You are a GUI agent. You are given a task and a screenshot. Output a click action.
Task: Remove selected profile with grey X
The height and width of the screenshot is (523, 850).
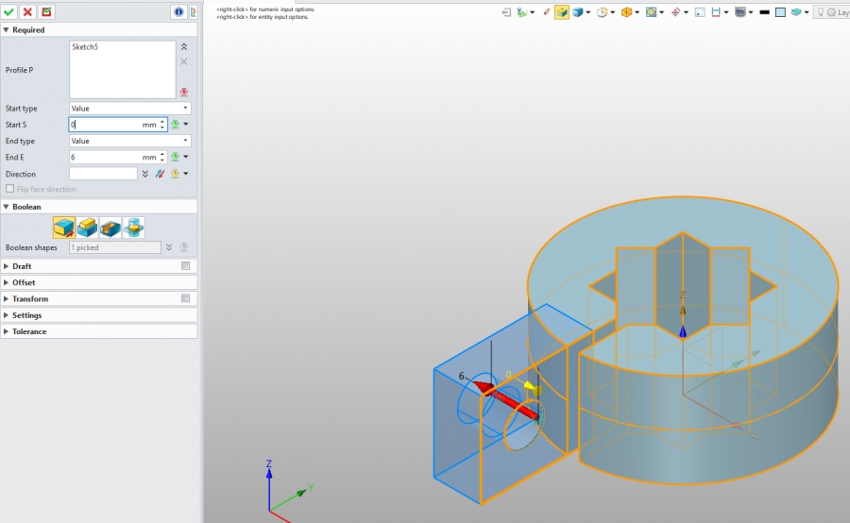tap(184, 61)
